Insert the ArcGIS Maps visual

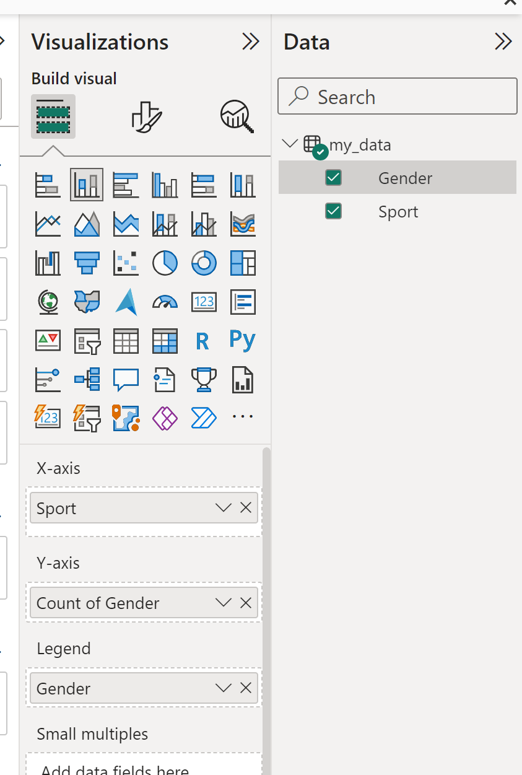pos(126,418)
